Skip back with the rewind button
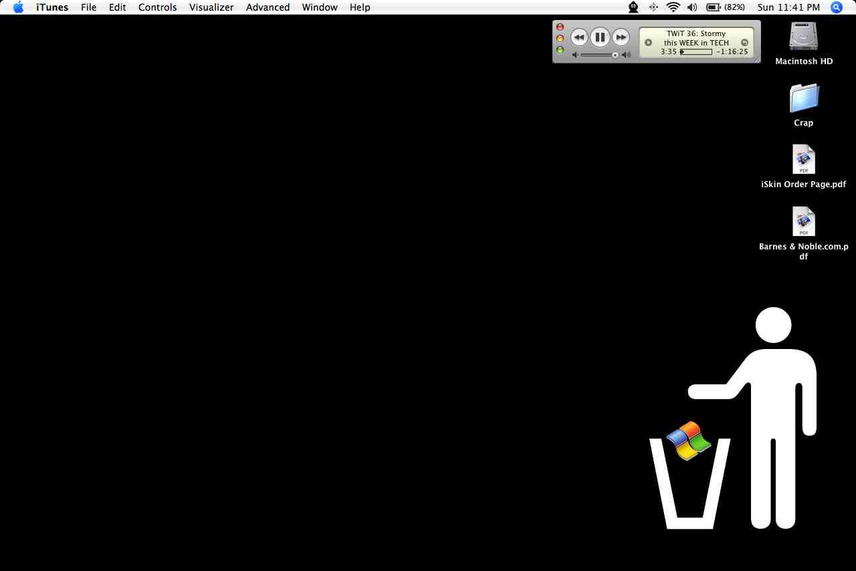 (x=579, y=37)
